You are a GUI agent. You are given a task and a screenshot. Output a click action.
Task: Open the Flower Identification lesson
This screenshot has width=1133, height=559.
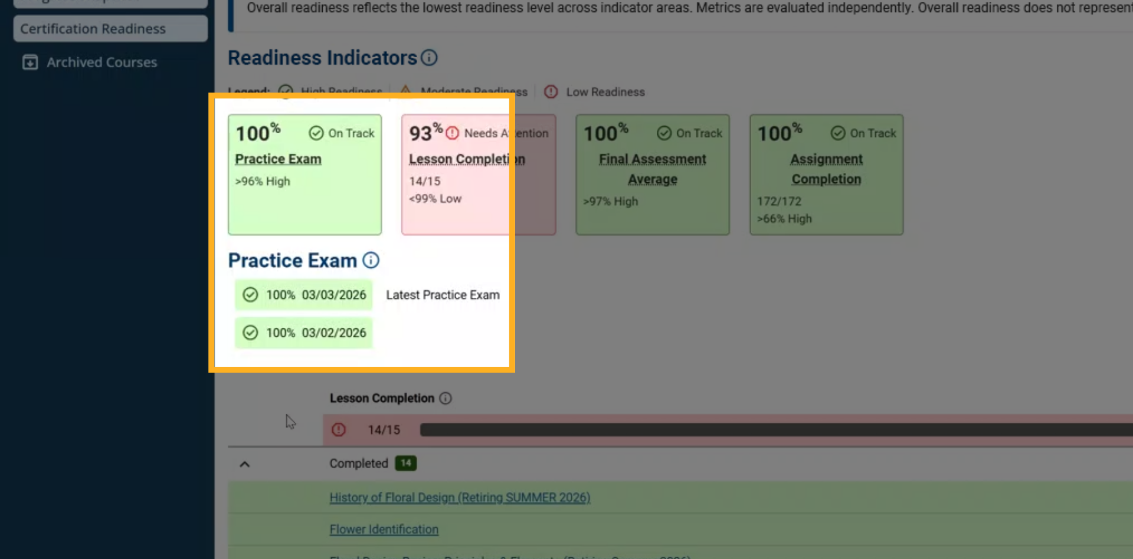click(x=384, y=530)
